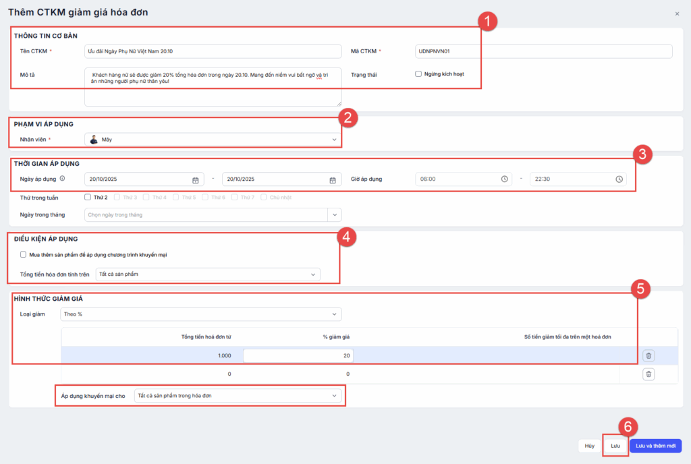Delete the 20% discount row via trash icon
The width and height of the screenshot is (691, 464).
[648, 355]
